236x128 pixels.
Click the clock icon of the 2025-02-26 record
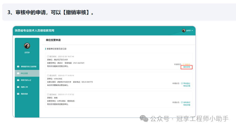pos(48,57)
